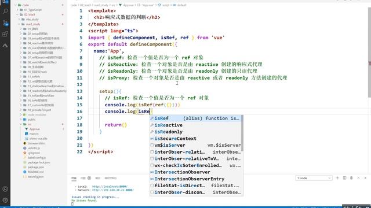Click 'defineComponent' on line 6
The width and height of the screenshot is (371, 208).
click(151, 44)
